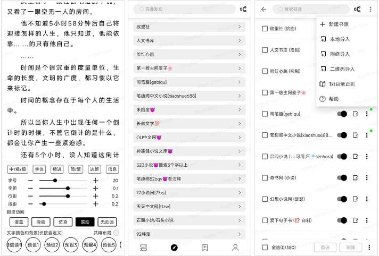Open the profile icon in bottom navigation

(235, 248)
